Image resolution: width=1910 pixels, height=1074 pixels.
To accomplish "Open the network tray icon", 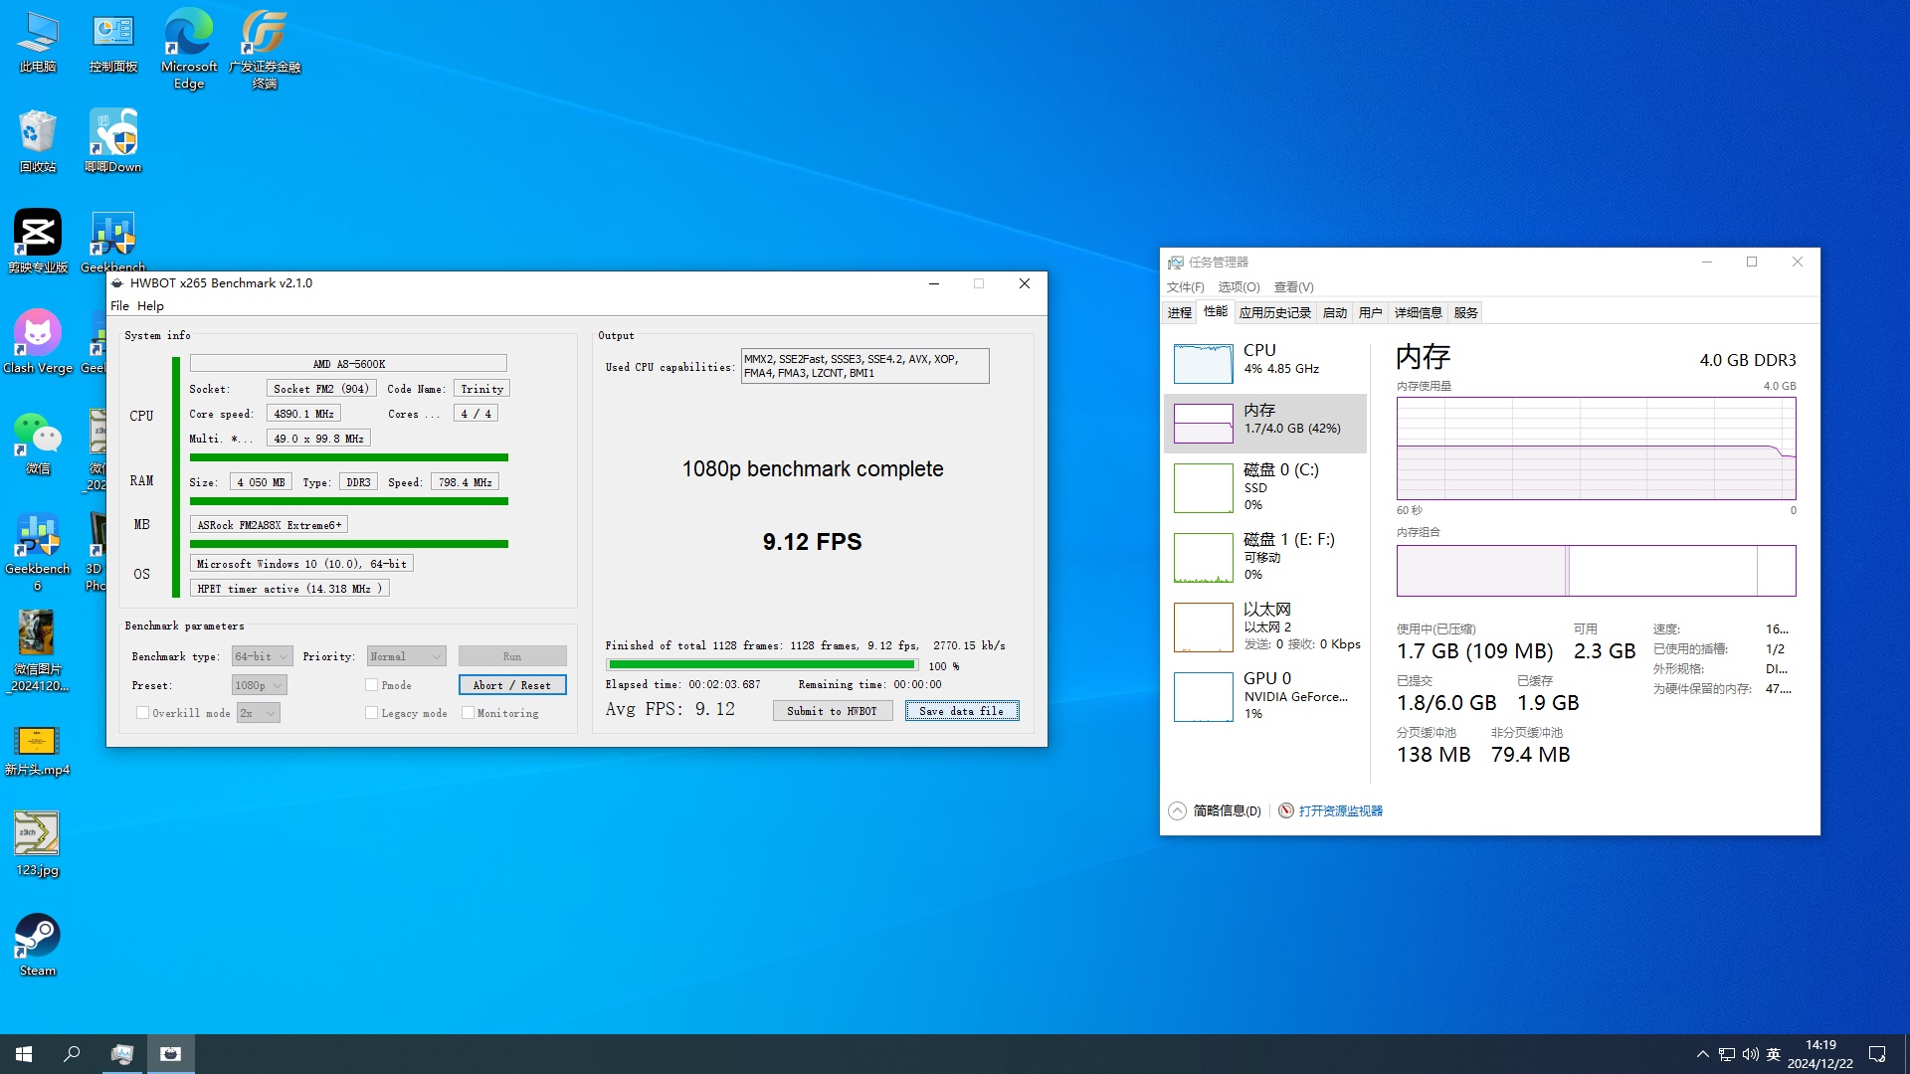I will point(1727,1054).
